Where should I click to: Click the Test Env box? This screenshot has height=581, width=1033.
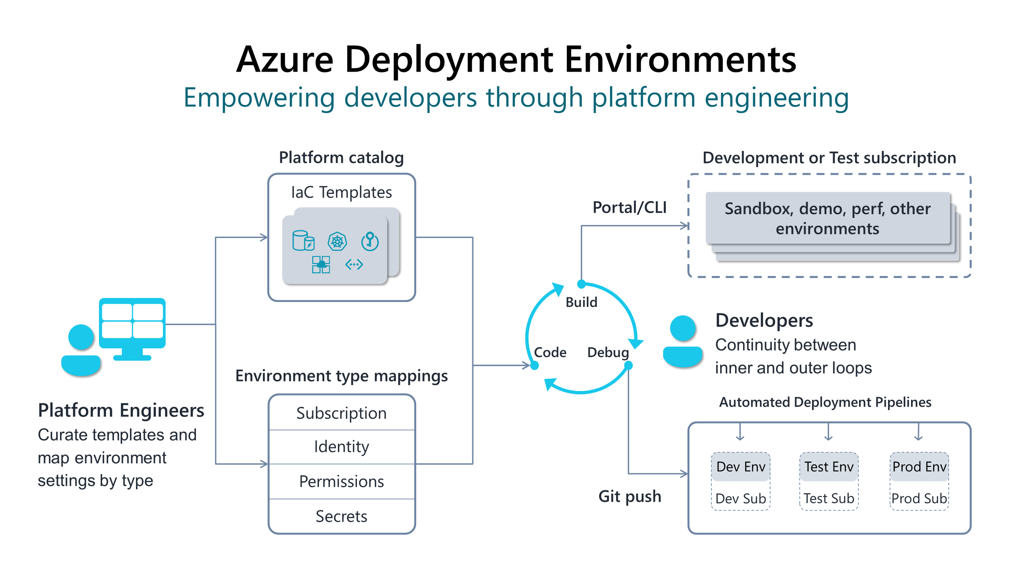[x=829, y=467]
